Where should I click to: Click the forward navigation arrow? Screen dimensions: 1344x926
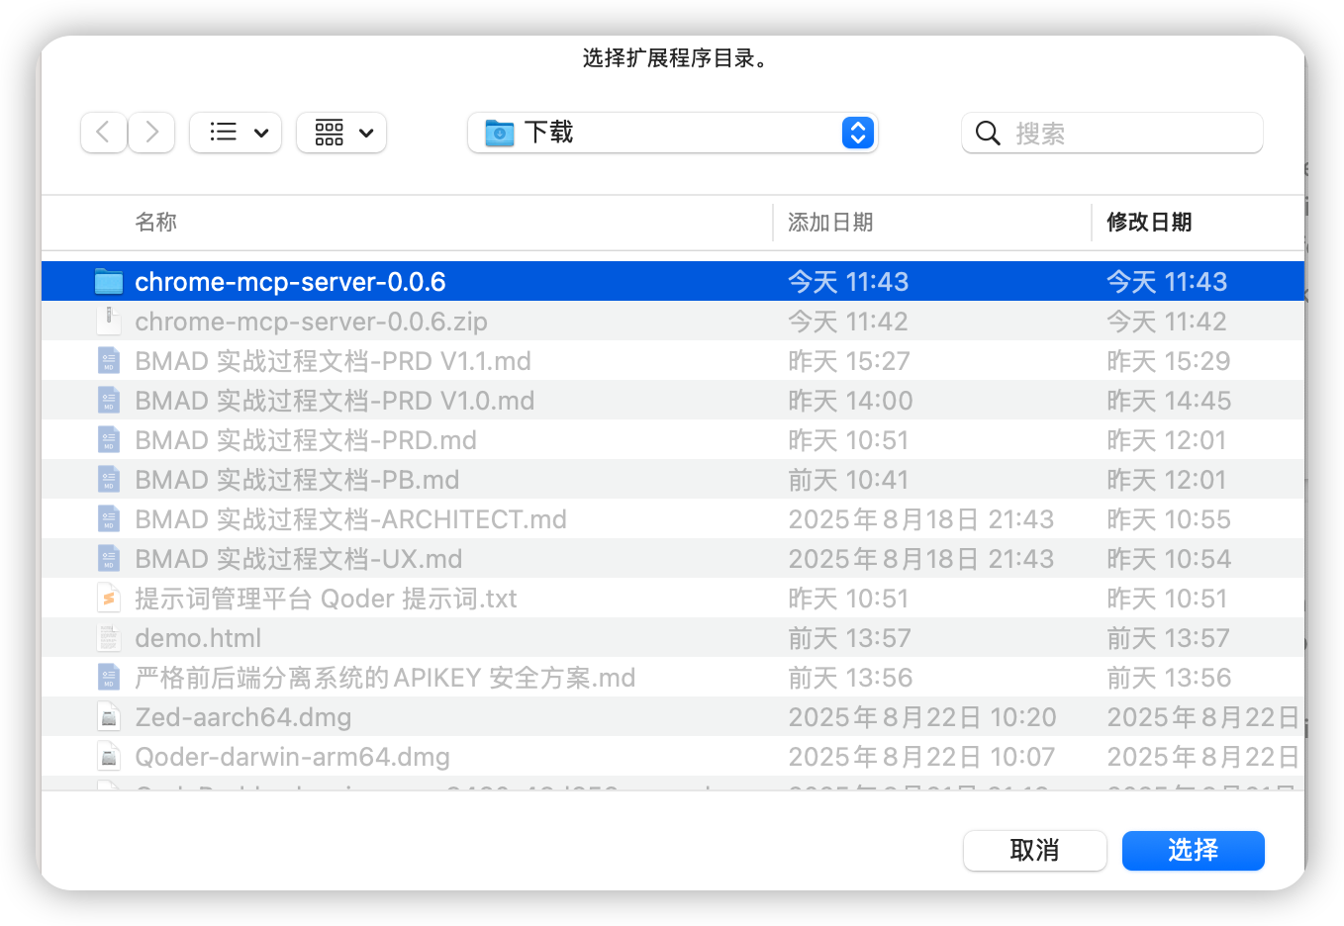point(151,133)
